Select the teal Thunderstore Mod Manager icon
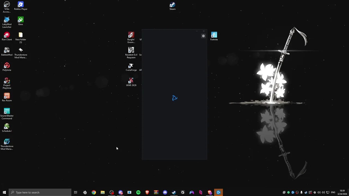The image size is (349, 196). 7,145
